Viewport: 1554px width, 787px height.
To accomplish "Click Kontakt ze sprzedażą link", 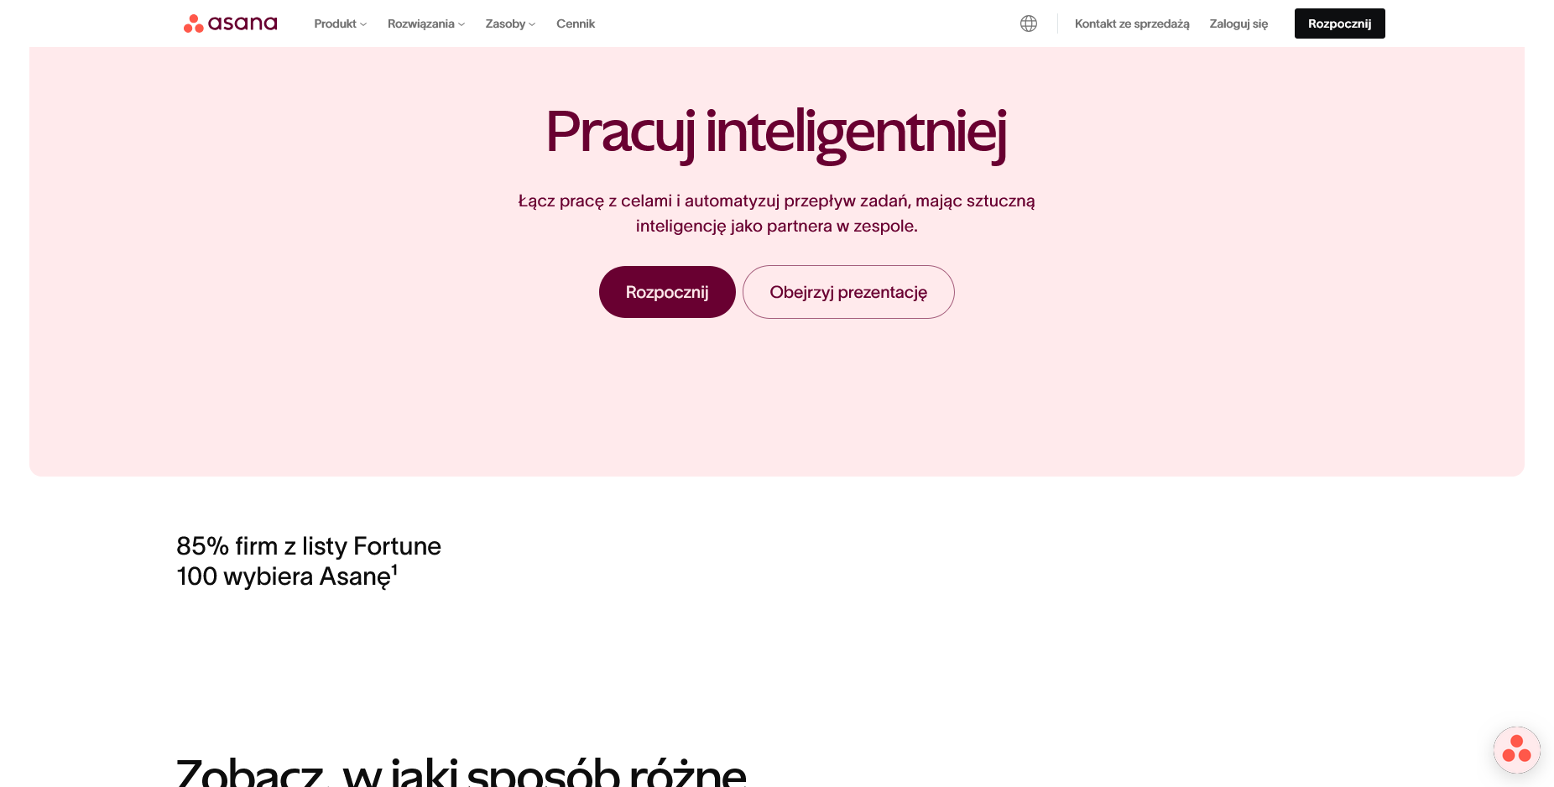I will click(x=1132, y=23).
